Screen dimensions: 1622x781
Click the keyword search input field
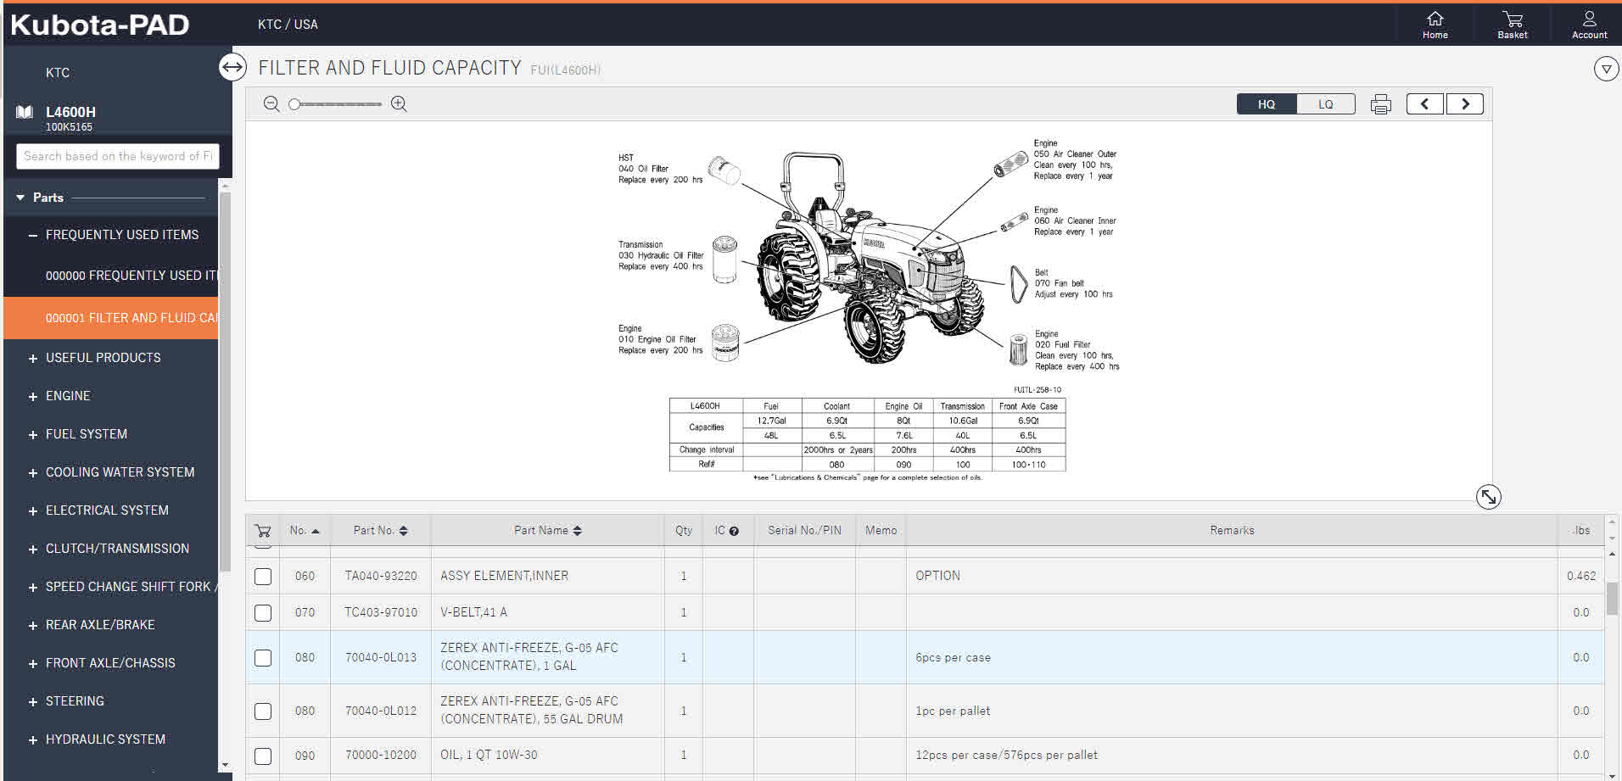(x=118, y=156)
